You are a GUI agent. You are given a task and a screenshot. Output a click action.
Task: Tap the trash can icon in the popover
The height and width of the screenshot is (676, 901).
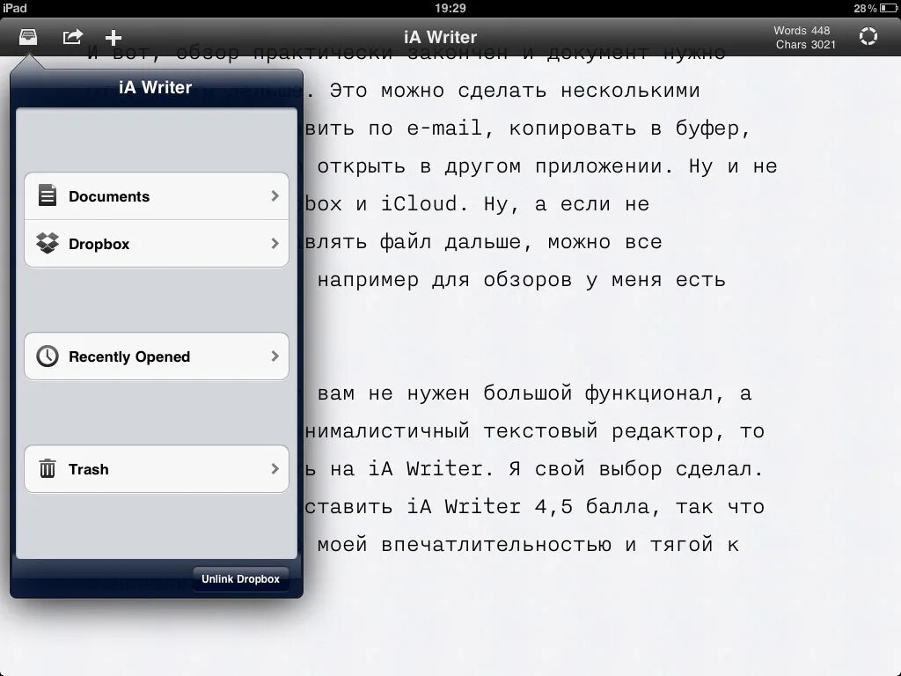pos(48,468)
